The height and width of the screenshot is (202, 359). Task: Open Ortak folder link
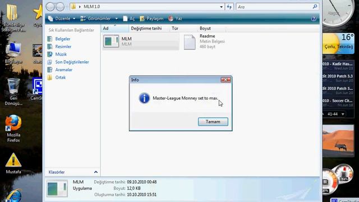click(x=60, y=77)
